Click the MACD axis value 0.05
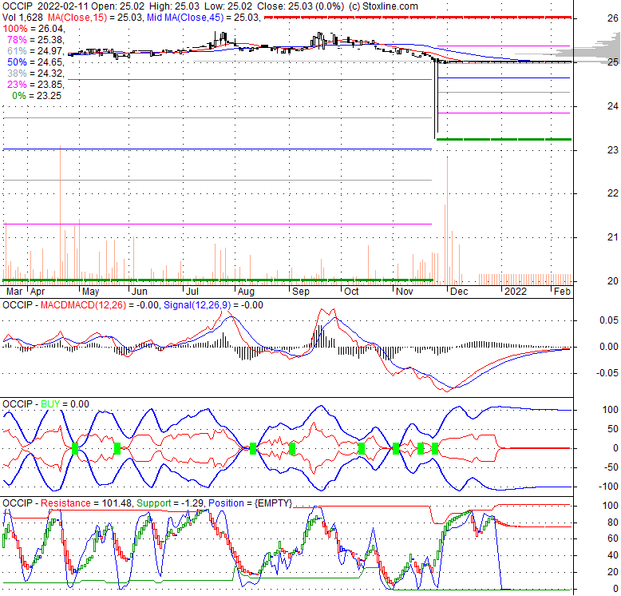 [609, 320]
